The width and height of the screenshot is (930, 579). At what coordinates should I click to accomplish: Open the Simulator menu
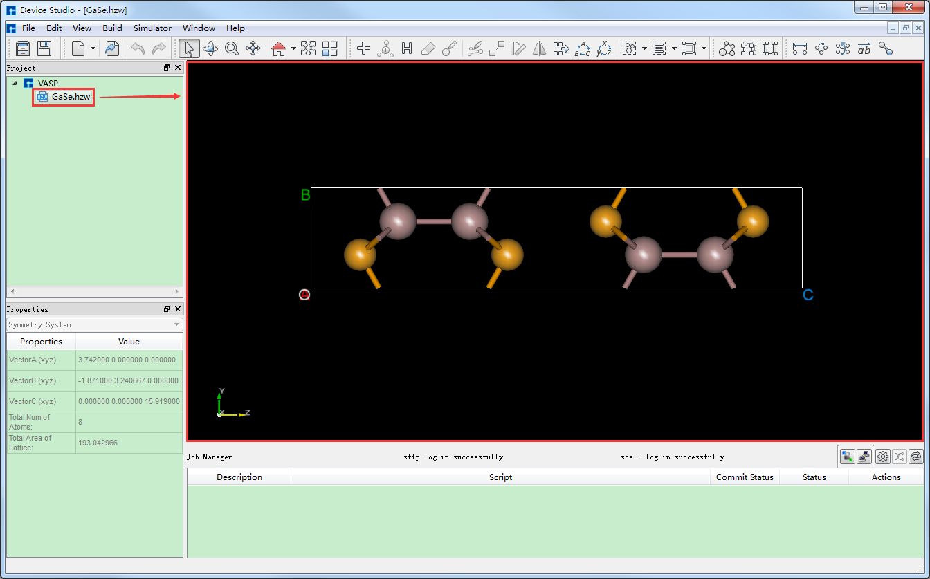[152, 28]
